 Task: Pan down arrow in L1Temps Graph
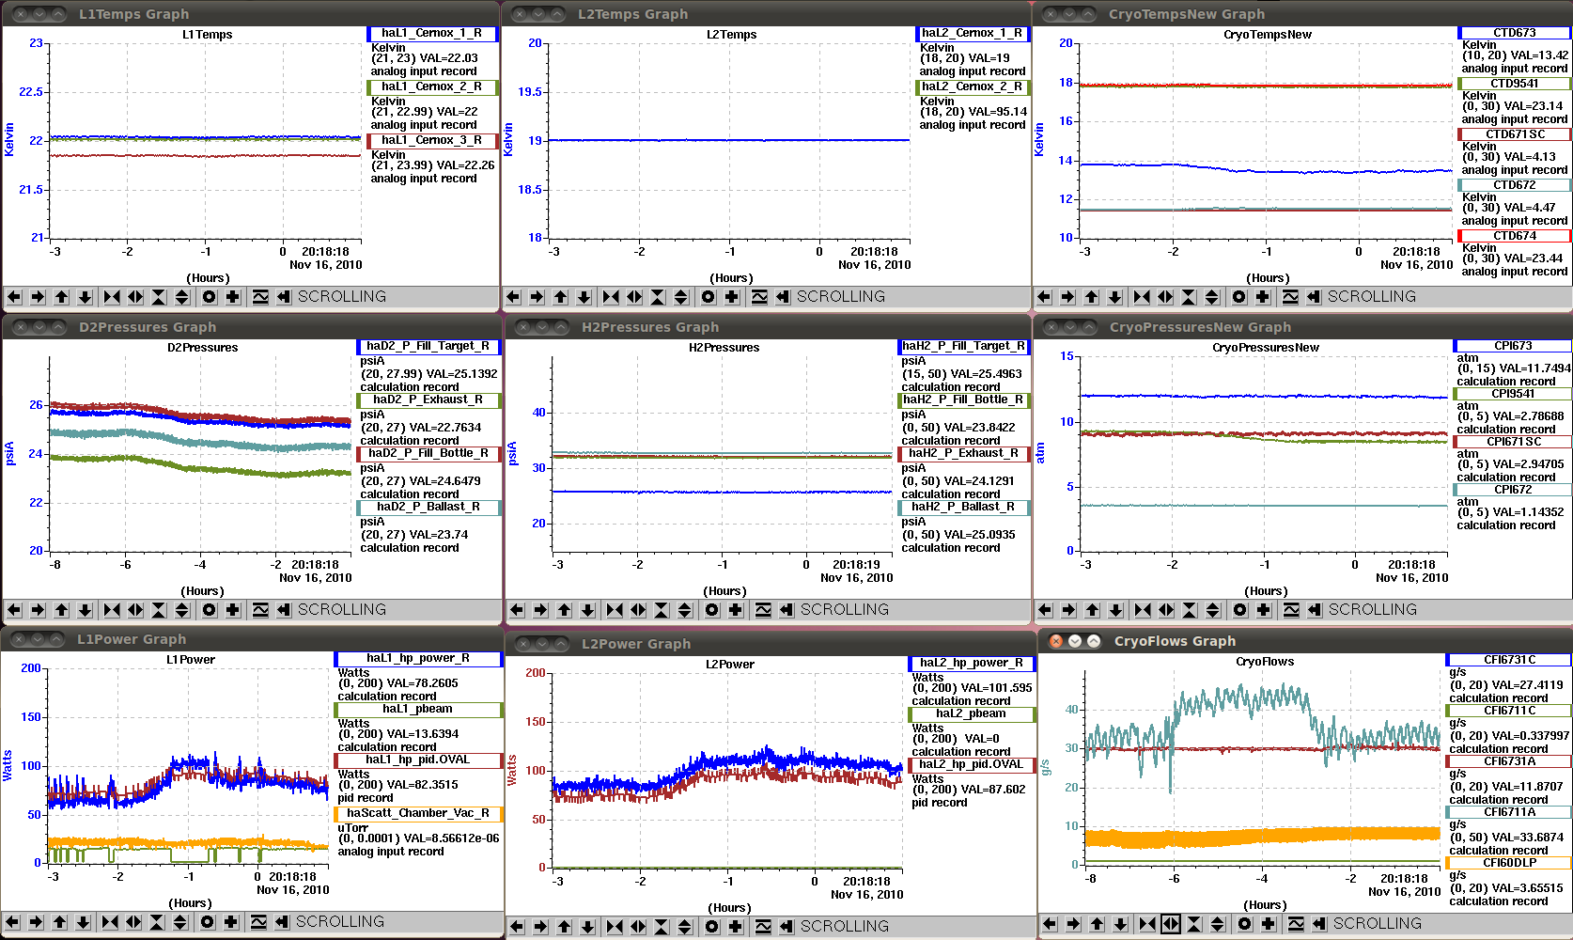(86, 297)
